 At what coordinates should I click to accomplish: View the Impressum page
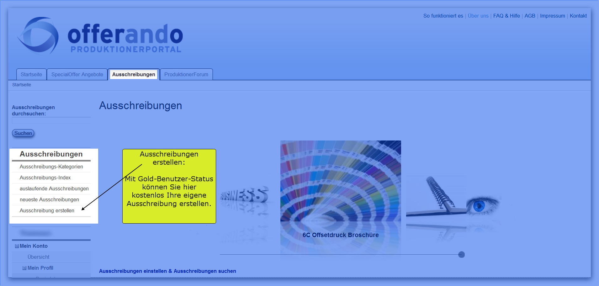coord(553,16)
